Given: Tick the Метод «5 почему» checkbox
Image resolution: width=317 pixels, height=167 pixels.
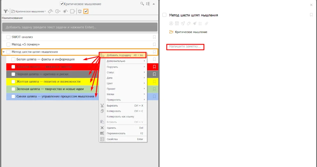Looking at the screenshot, I should (x=8, y=45).
